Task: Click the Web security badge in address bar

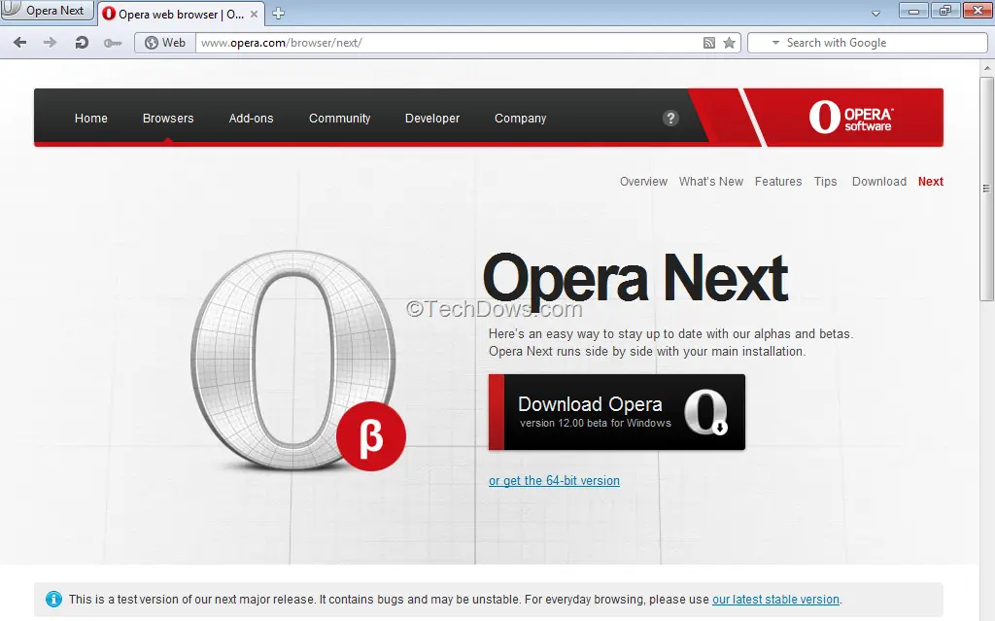Action: 165,43
